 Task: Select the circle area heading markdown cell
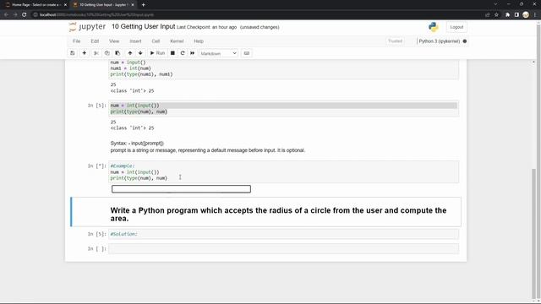(x=265, y=212)
